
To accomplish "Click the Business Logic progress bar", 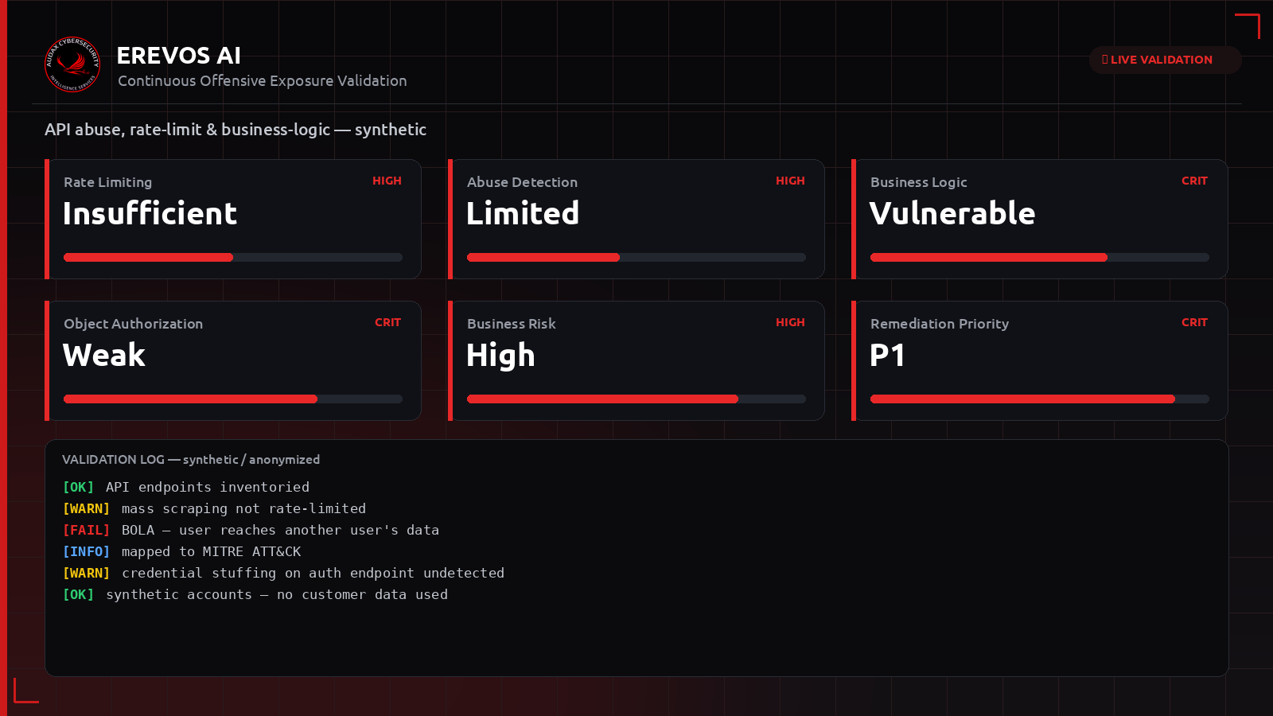I will [1040, 258].
